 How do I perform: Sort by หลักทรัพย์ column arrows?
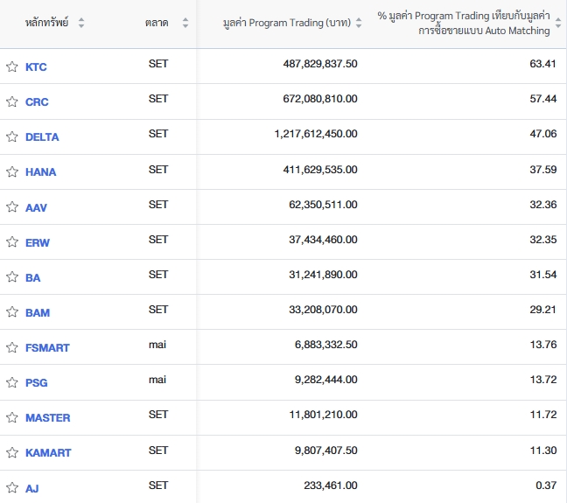tap(81, 23)
